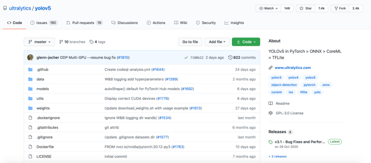
Task: Open the .github folder icon
Action: pos(30,69)
